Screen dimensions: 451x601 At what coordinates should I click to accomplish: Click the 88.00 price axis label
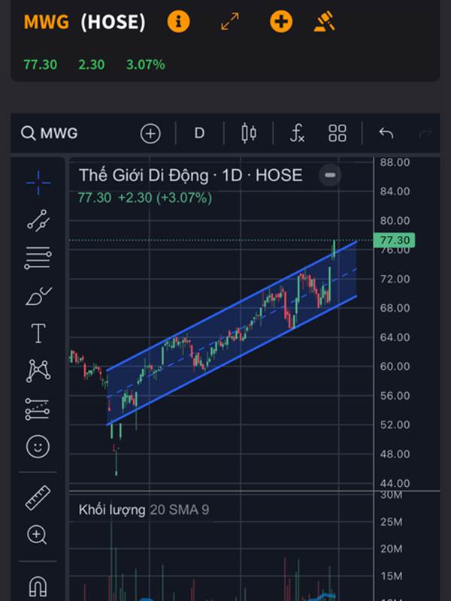pos(395,162)
